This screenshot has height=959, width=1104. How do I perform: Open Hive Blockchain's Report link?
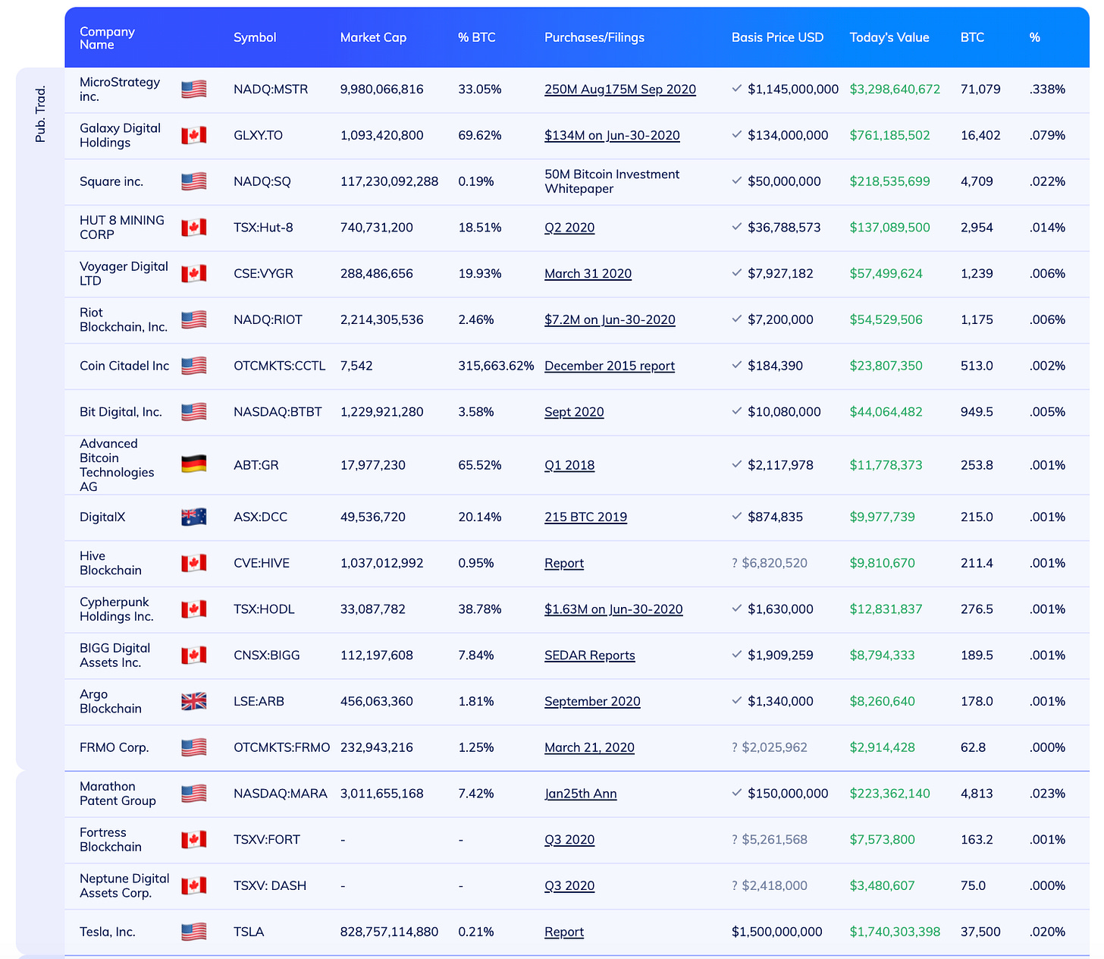[564, 563]
